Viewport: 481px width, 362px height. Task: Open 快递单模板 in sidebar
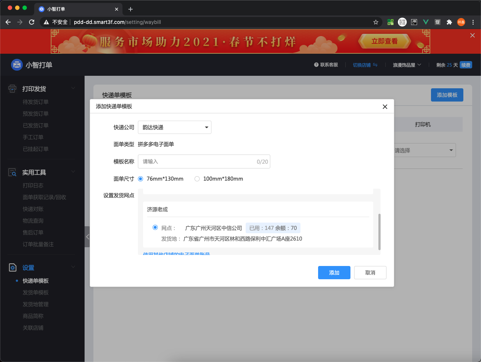click(x=36, y=281)
